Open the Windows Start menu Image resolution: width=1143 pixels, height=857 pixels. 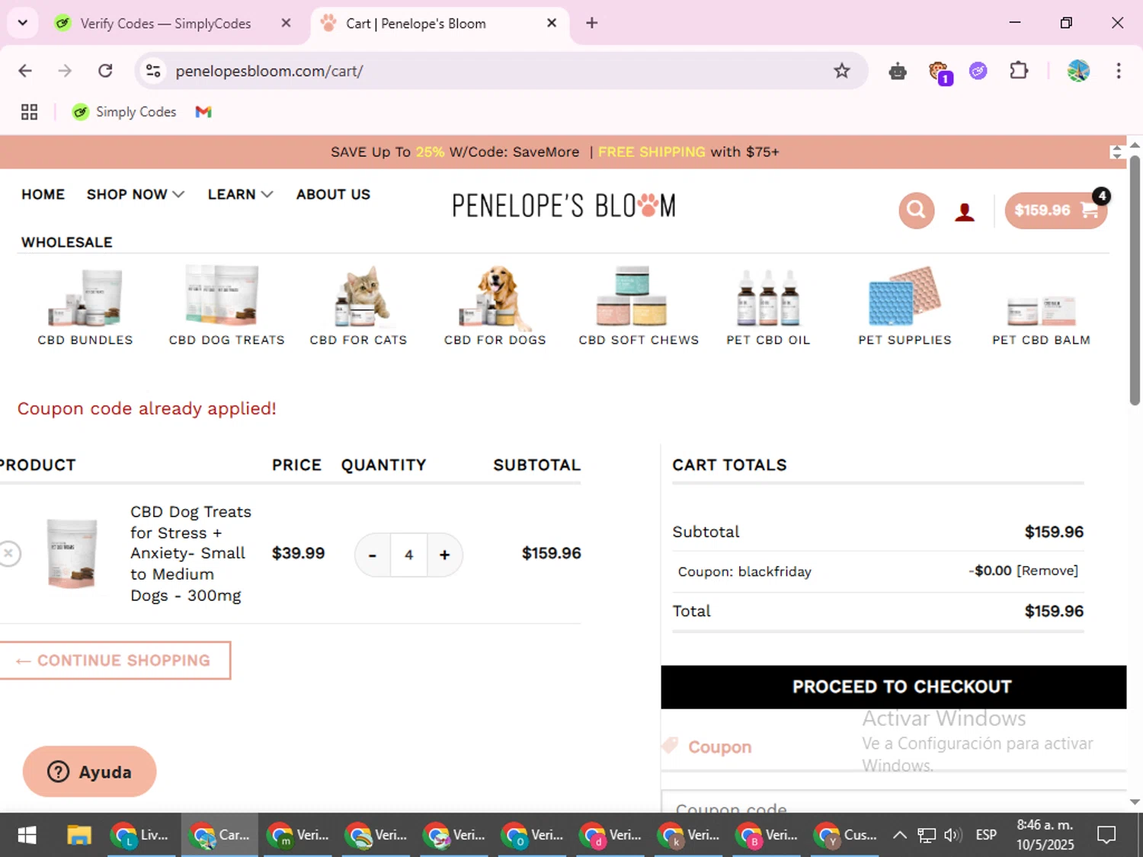coord(27,836)
